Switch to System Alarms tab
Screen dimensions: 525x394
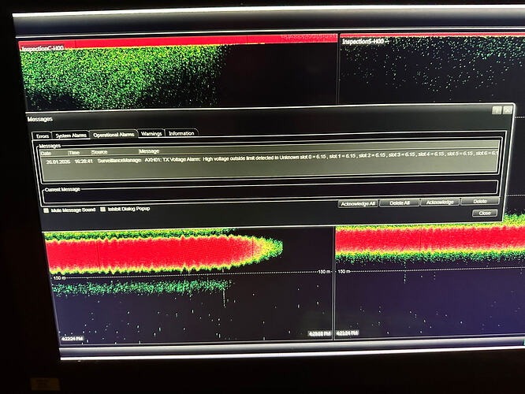click(72, 136)
